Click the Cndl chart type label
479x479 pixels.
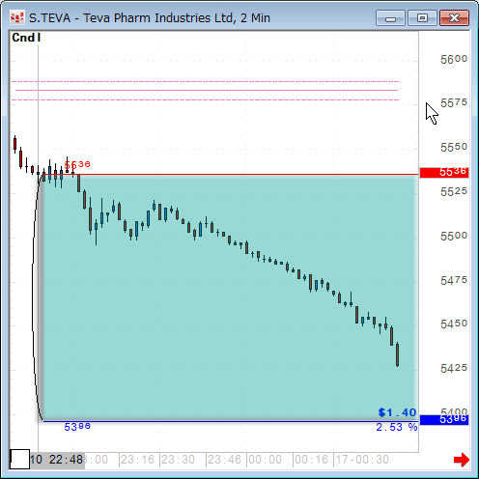26,38
